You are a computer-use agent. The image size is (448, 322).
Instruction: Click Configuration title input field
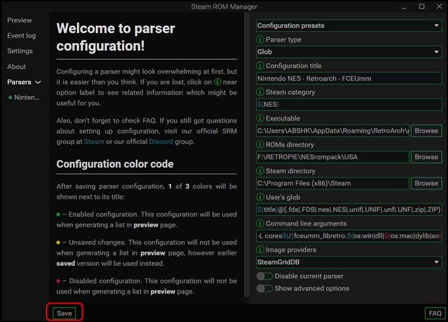coord(349,78)
